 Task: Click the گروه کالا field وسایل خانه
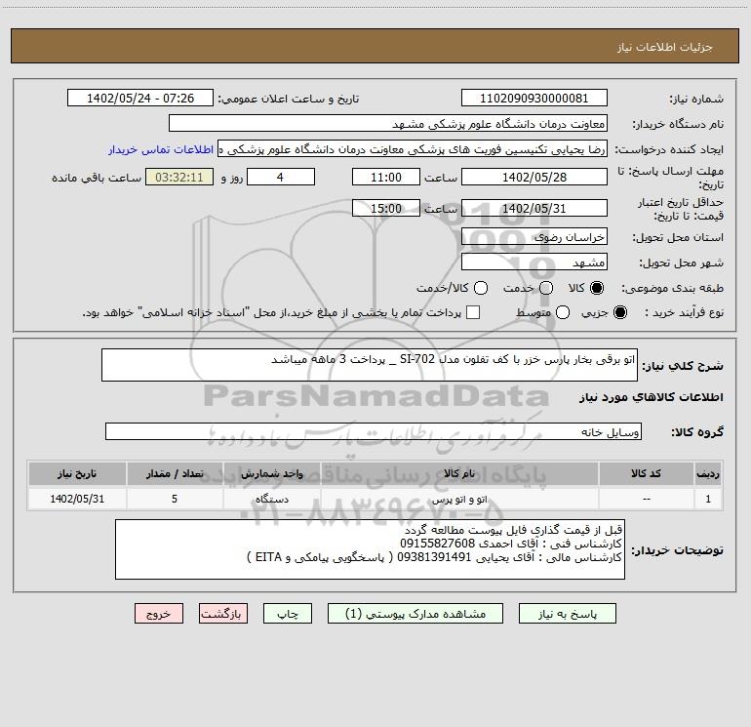point(374,431)
